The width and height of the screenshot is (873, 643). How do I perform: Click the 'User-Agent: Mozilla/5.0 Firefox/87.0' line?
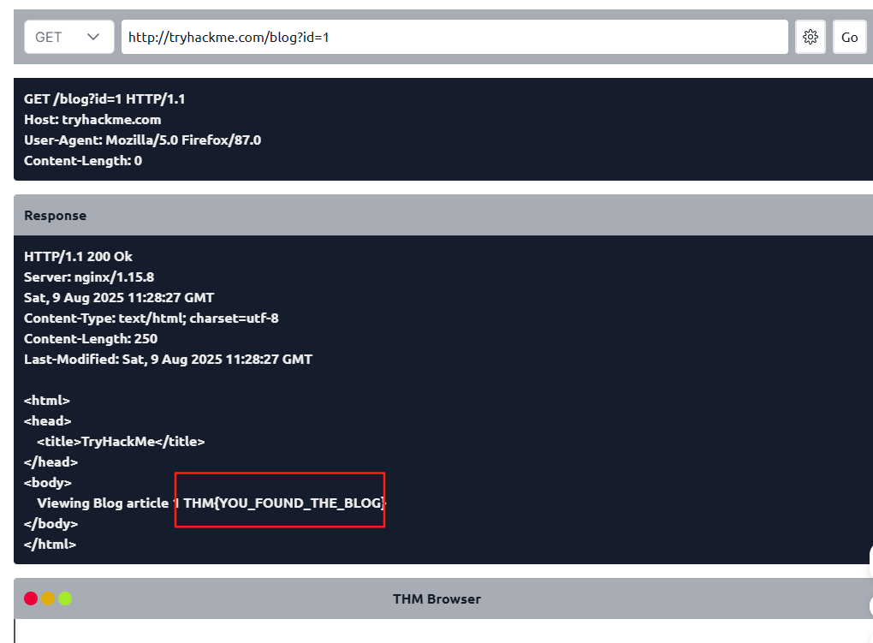pyautogui.click(x=143, y=140)
